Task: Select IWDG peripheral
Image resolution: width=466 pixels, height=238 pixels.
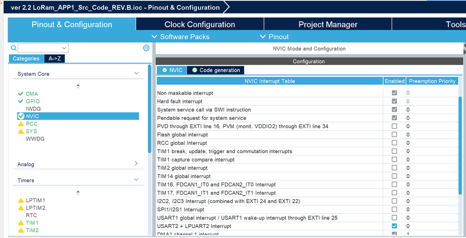Action: (x=33, y=109)
